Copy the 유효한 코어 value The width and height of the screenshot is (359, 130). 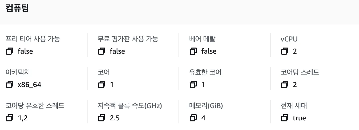click(193, 85)
